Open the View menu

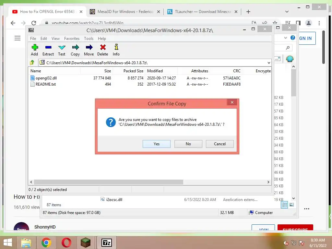click(55, 39)
